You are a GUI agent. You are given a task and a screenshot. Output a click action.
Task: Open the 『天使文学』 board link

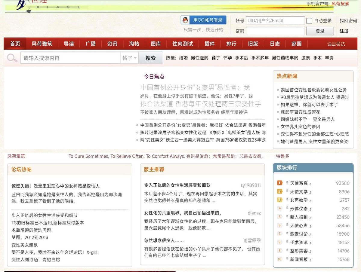coord(299,191)
